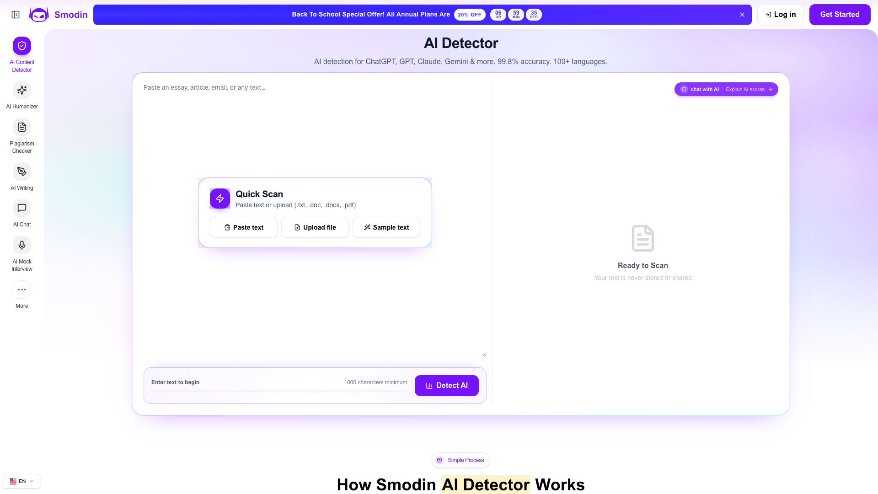Click the Log in button
Viewport: 878px width, 494px height.
[x=780, y=15]
